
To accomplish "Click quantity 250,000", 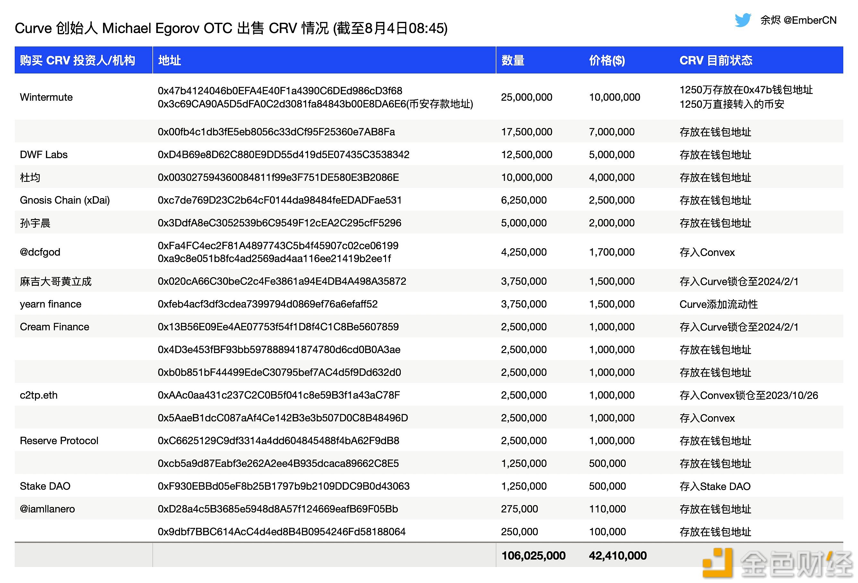I will pos(519,532).
